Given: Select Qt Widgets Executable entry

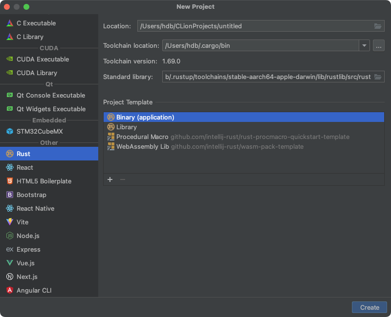Looking at the screenshot, I should click(x=49, y=109).
